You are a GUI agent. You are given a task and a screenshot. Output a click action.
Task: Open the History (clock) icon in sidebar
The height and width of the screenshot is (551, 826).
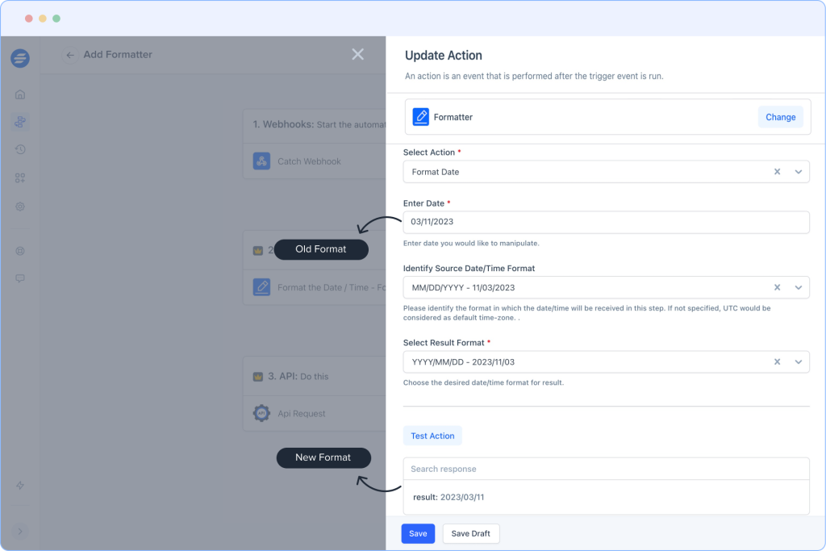point(19,149)
